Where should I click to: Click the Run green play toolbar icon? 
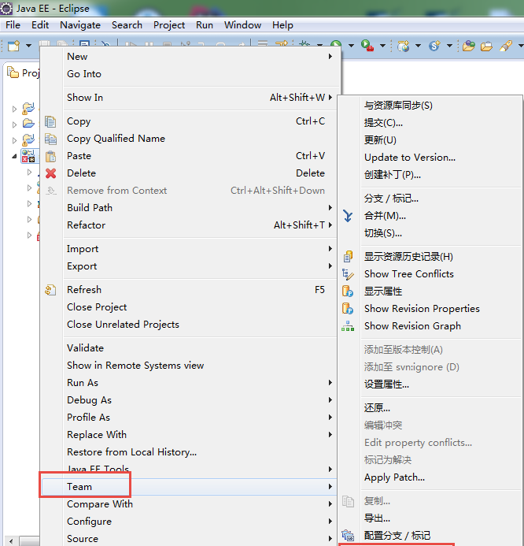click(336, 45)
